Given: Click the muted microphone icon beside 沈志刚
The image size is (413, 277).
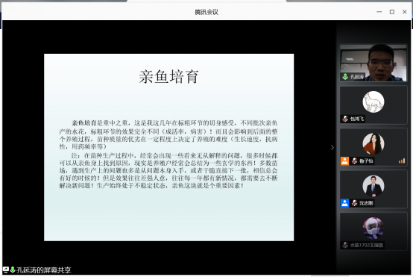Looking at the screenshot, I should [x=355, y=203].
